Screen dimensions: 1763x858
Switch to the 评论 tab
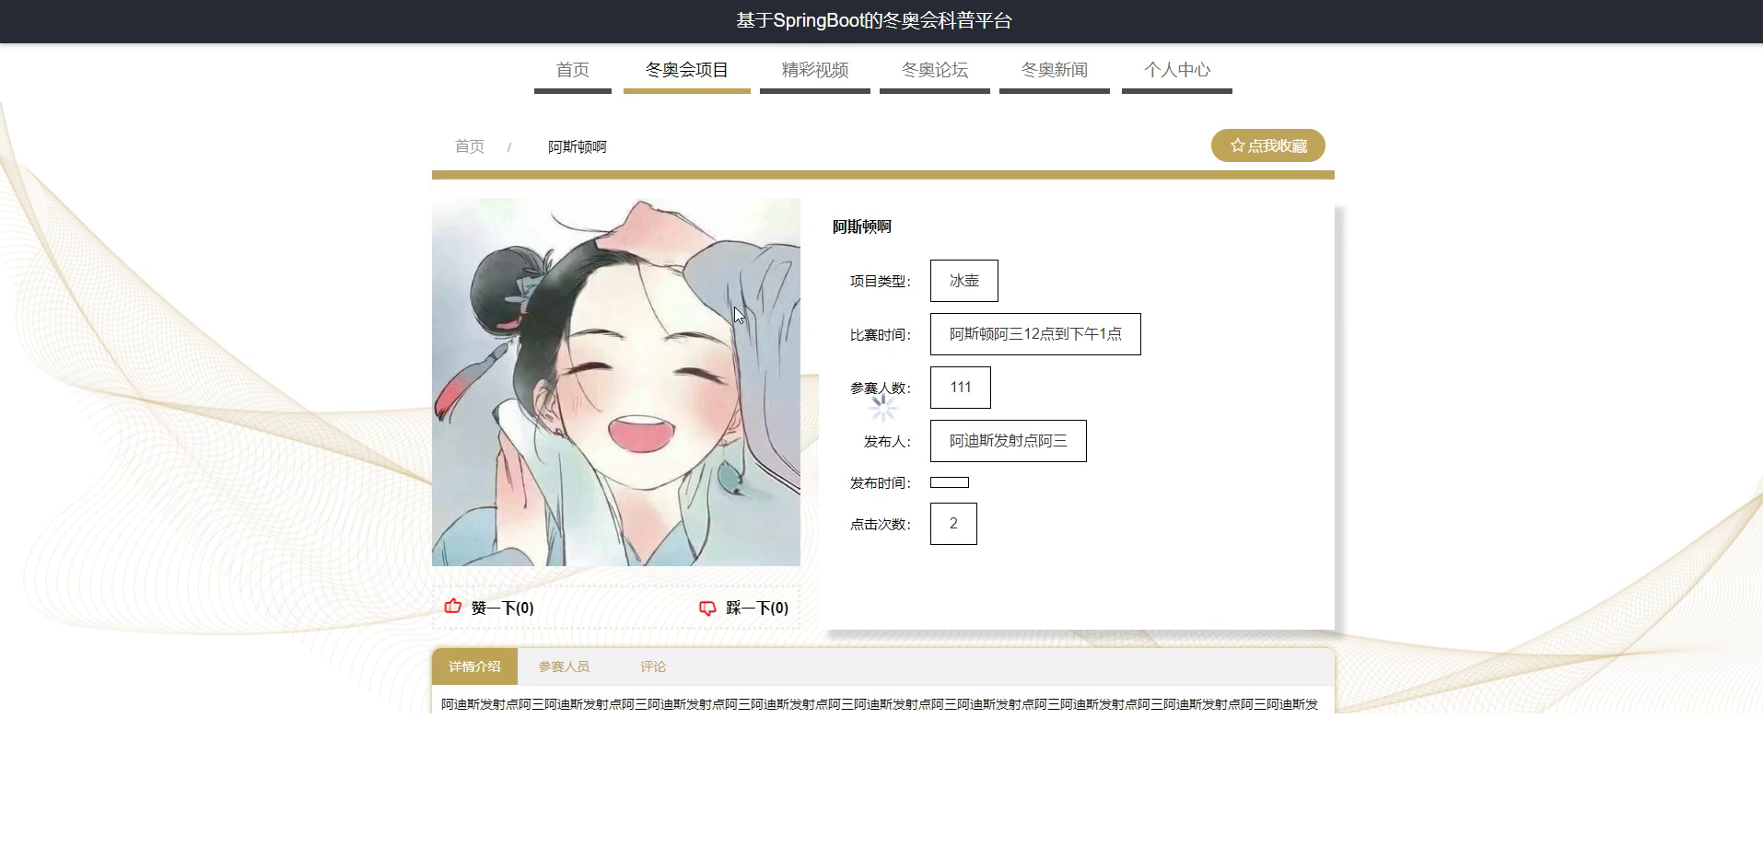tap(653, 667)
